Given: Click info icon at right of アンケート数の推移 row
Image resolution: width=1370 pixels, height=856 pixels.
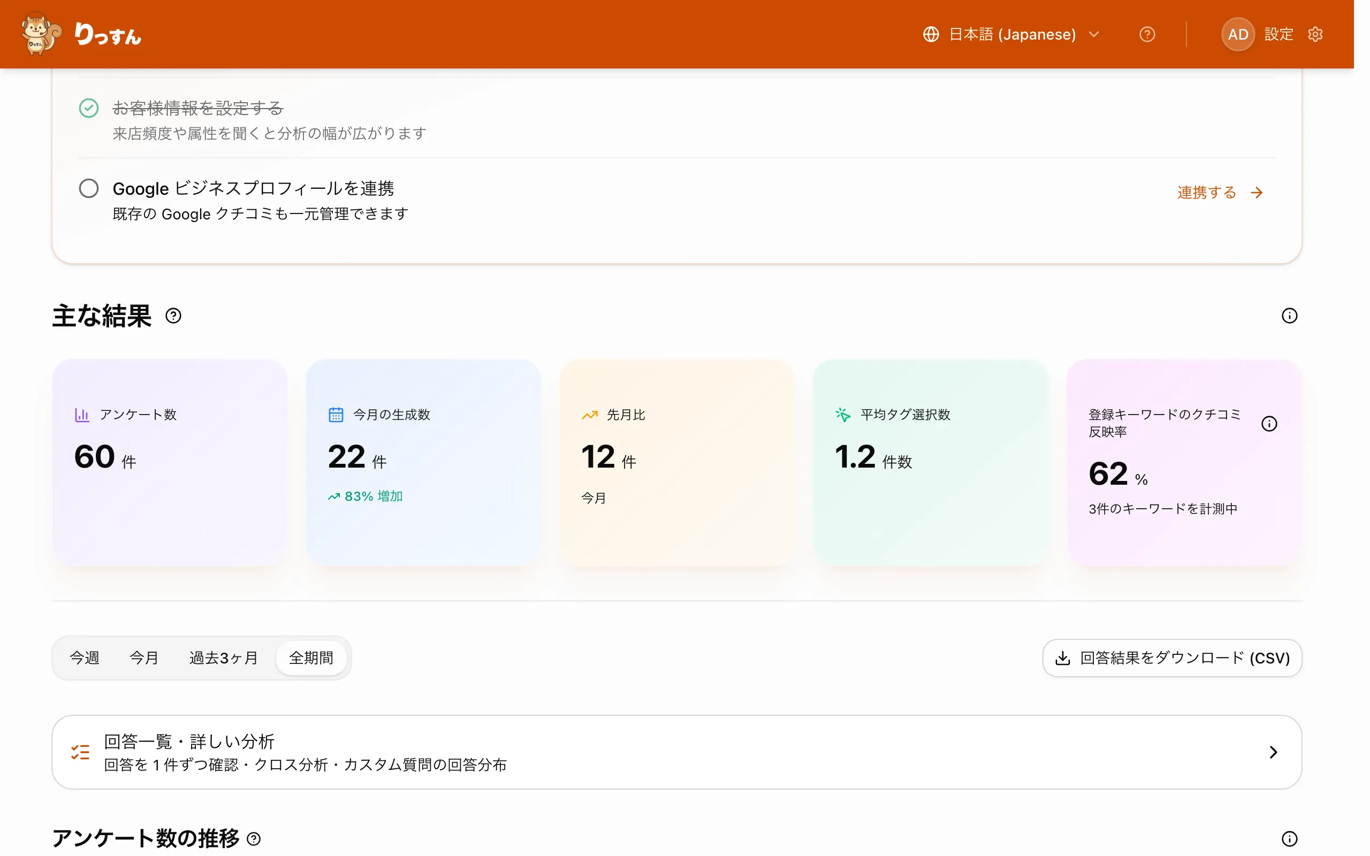Looking at the screenshot, I should click(1289, 838).
